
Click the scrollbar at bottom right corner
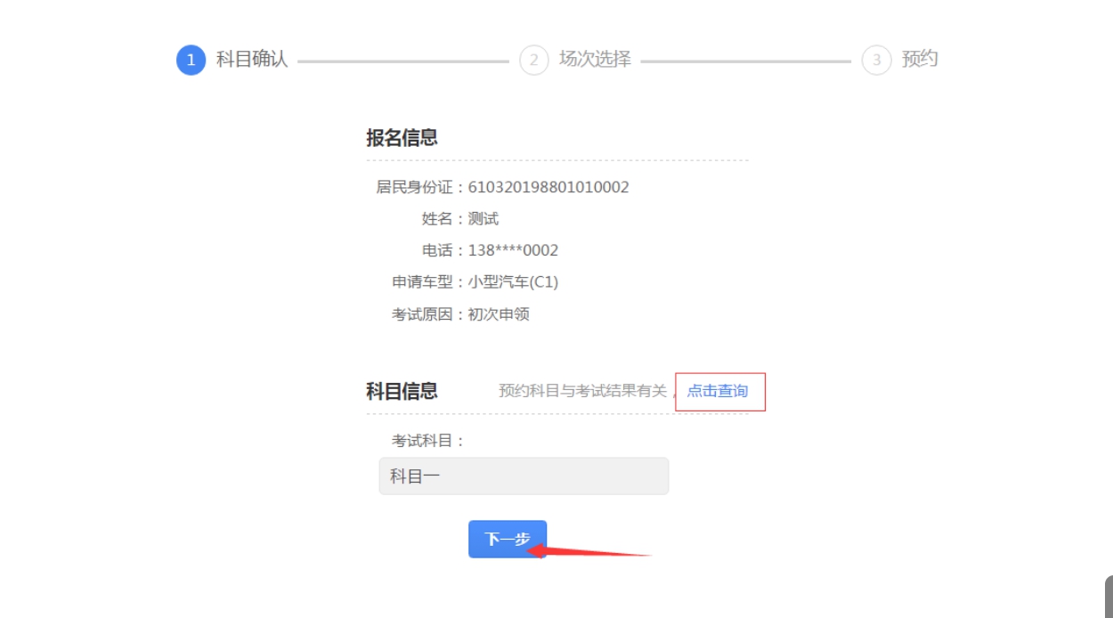pos(1109,597)
